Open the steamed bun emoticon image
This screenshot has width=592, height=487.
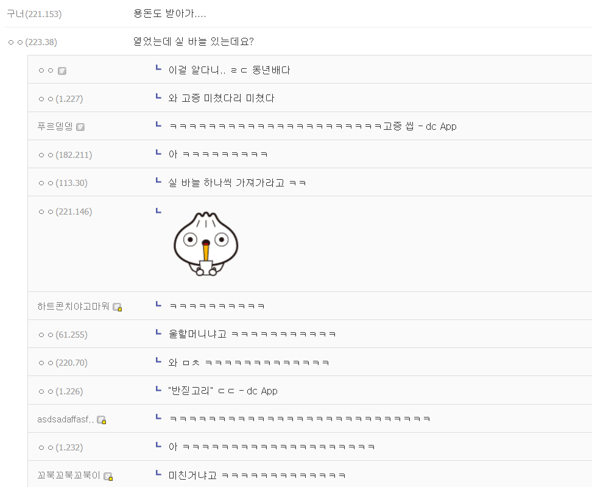[x=206, y=244]
